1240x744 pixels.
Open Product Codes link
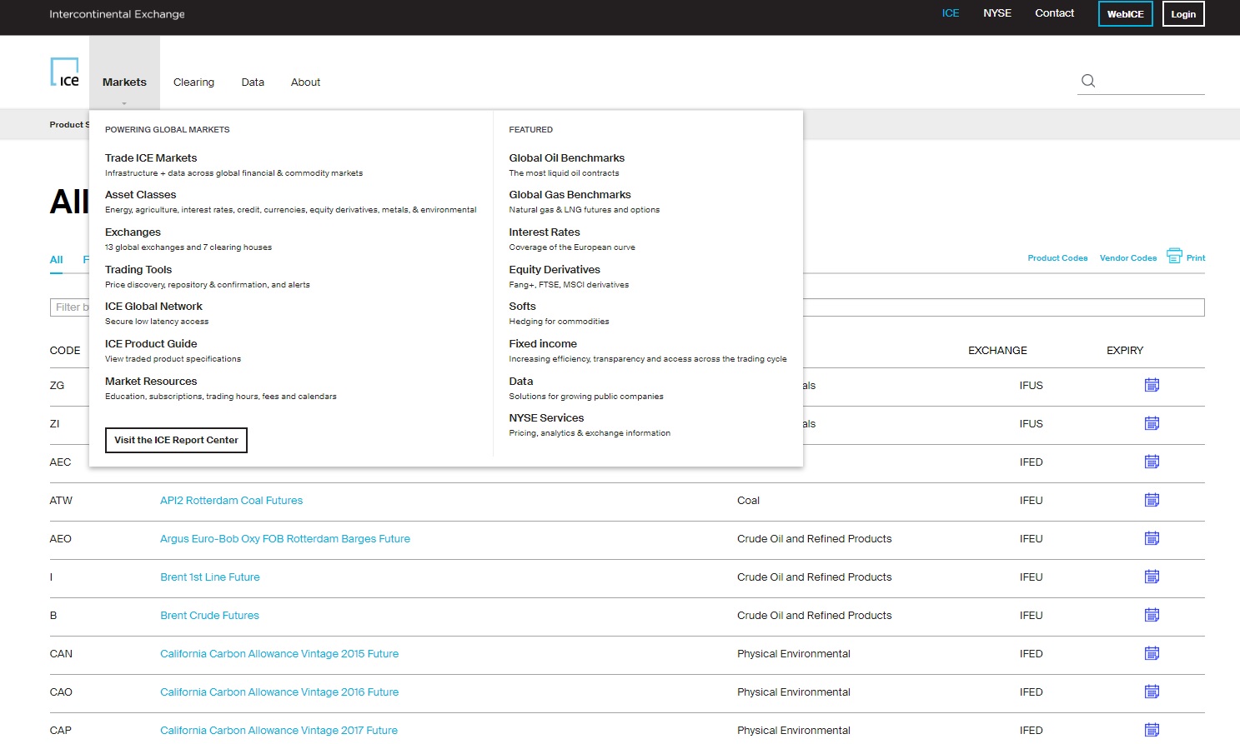[x=1057, y=258]
